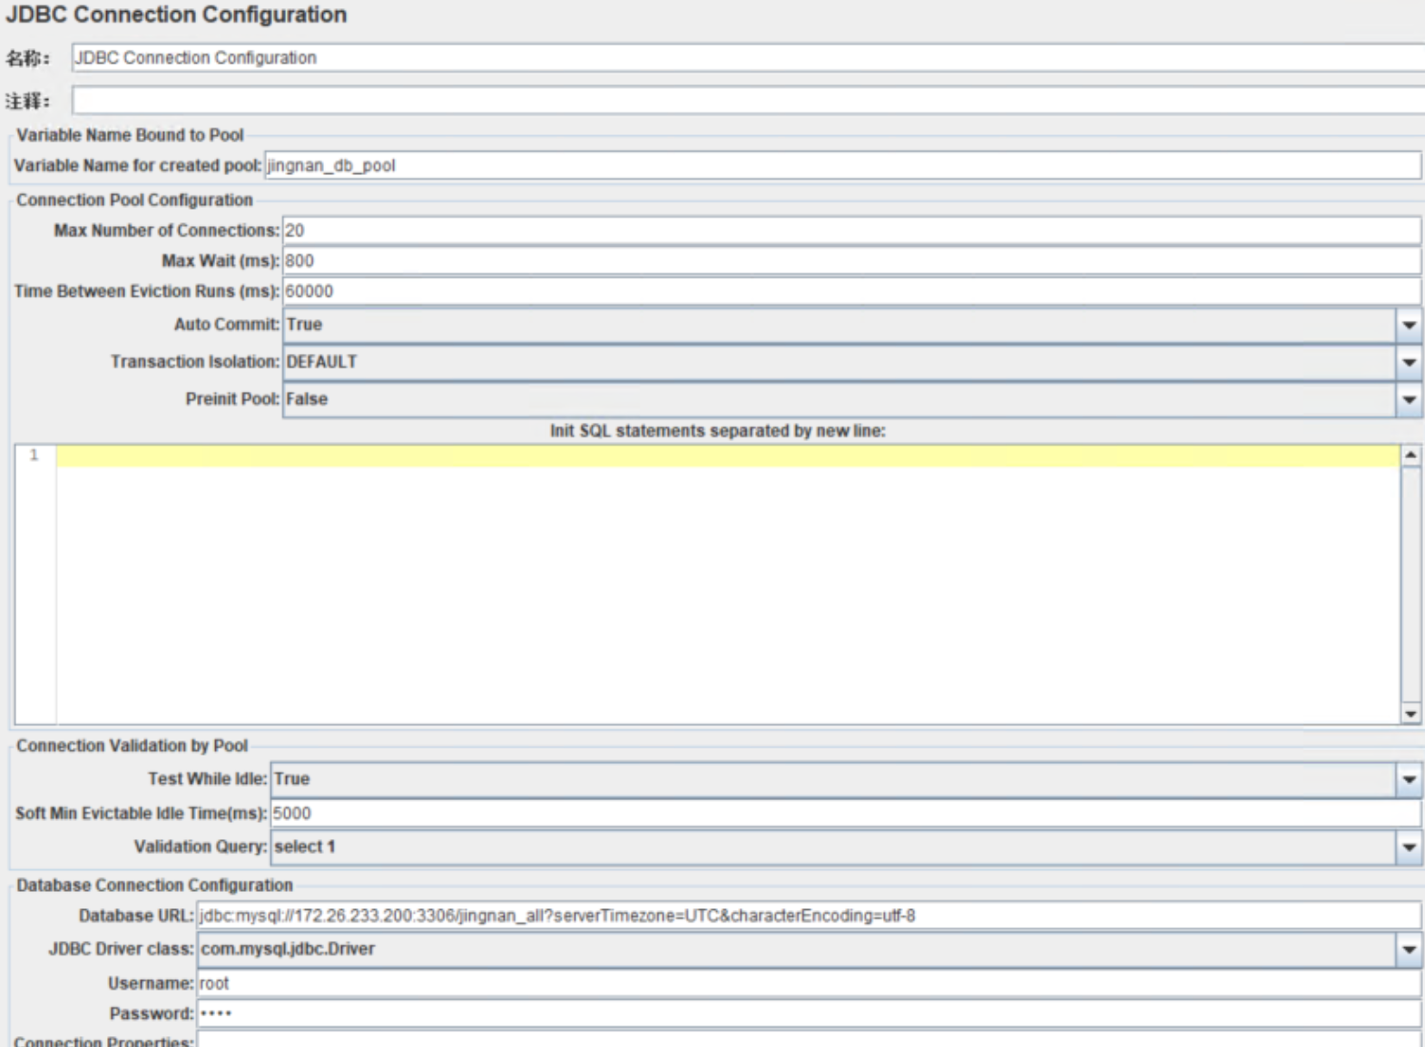Click the name field containing JDBC Connection Configuration
The height and width of the screenshot is (1047, 1425).
748,57
